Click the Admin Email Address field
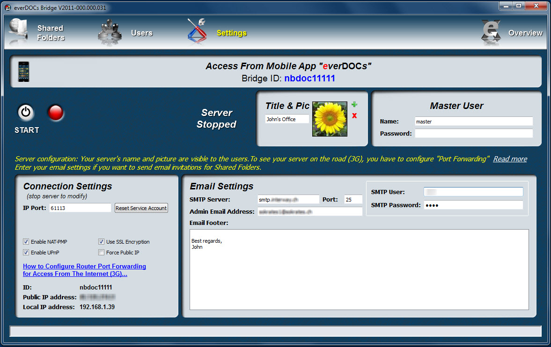 [x=310, y=211]
